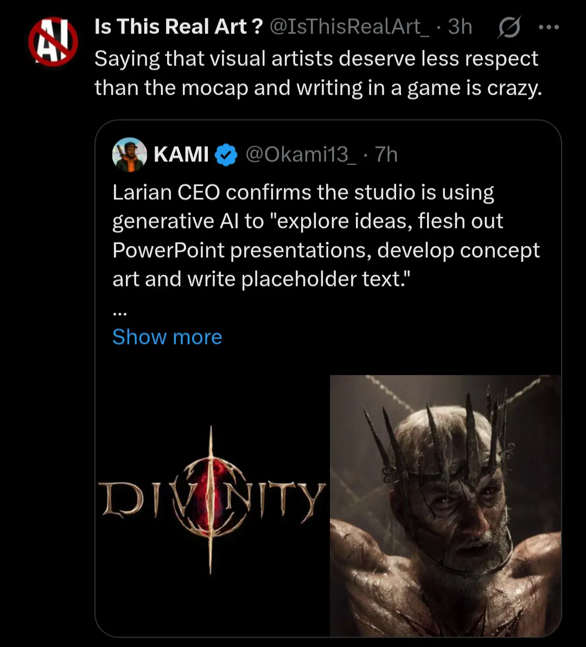Click the "art and write placeholder text" line

(260, 279)
